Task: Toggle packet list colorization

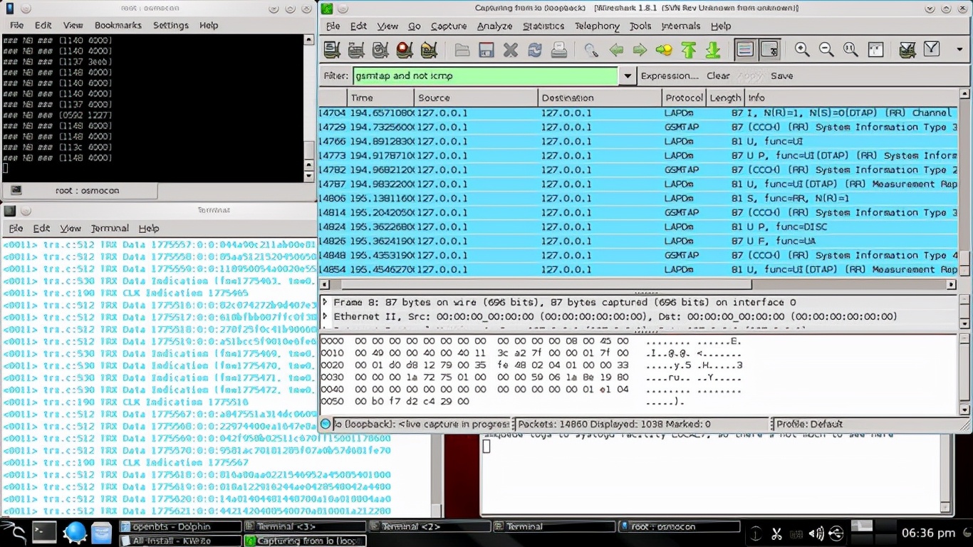Action: pos(744,50)
